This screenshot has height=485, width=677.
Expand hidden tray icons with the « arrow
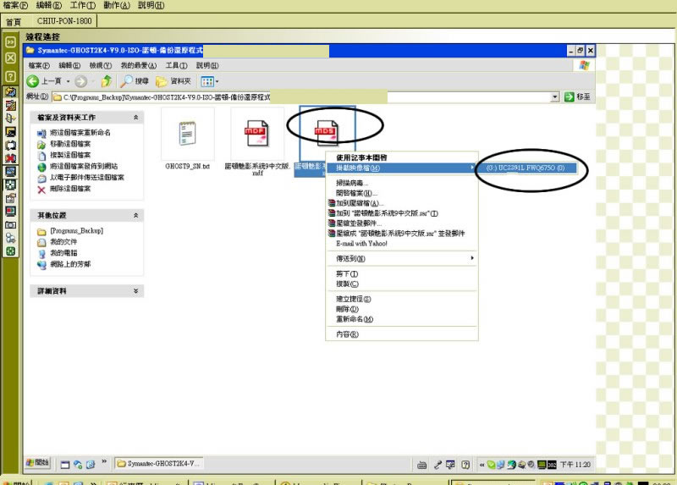[x=482, y=465]
